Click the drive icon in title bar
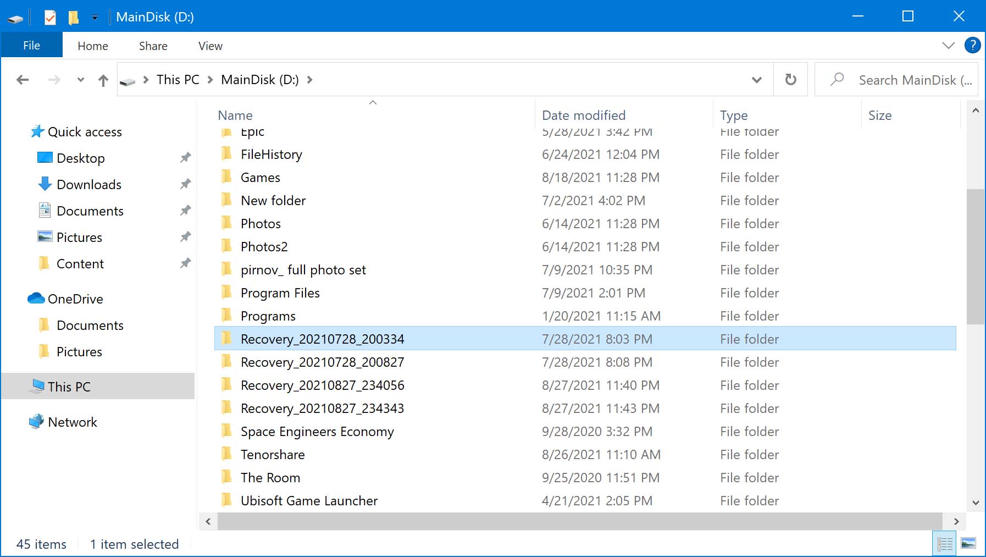The height and width of the screenshot is (557, 986). tap(15, 19)
